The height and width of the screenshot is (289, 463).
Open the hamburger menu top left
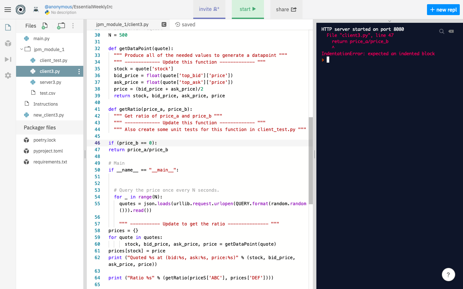pyautogui.click(x=8, y=9)
